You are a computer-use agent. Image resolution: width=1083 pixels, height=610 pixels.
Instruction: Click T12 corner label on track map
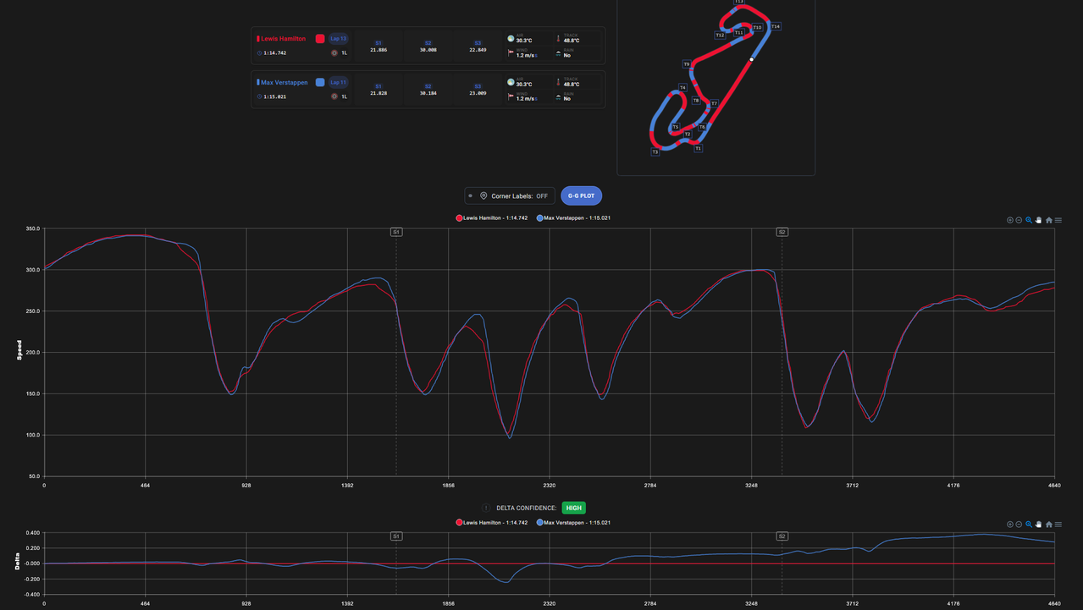720,35
